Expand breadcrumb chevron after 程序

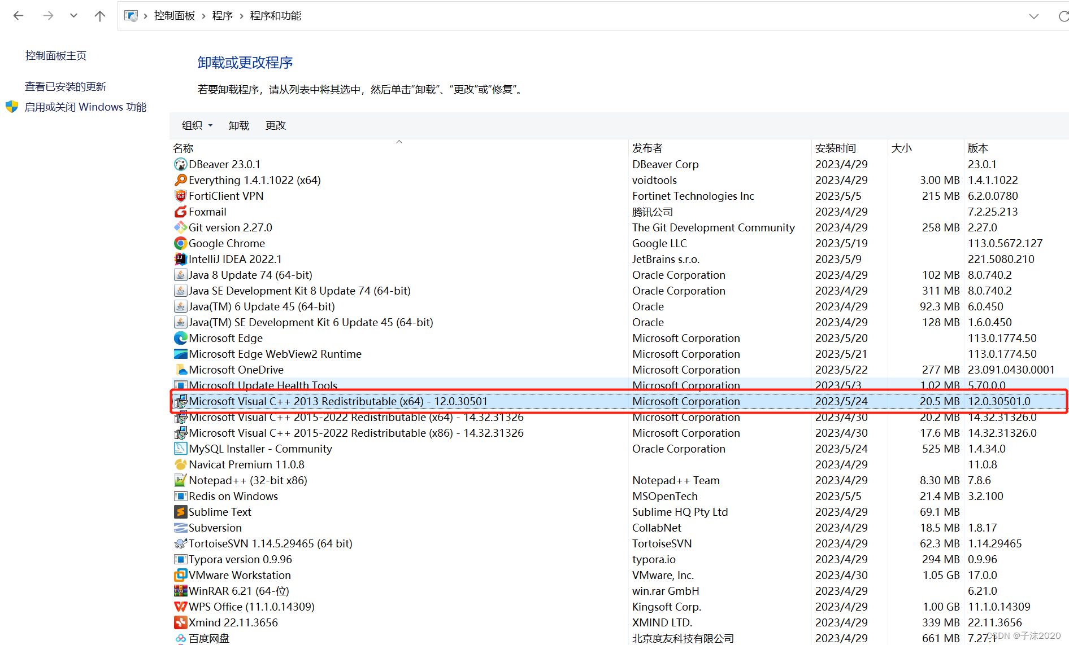pos(241,16)
